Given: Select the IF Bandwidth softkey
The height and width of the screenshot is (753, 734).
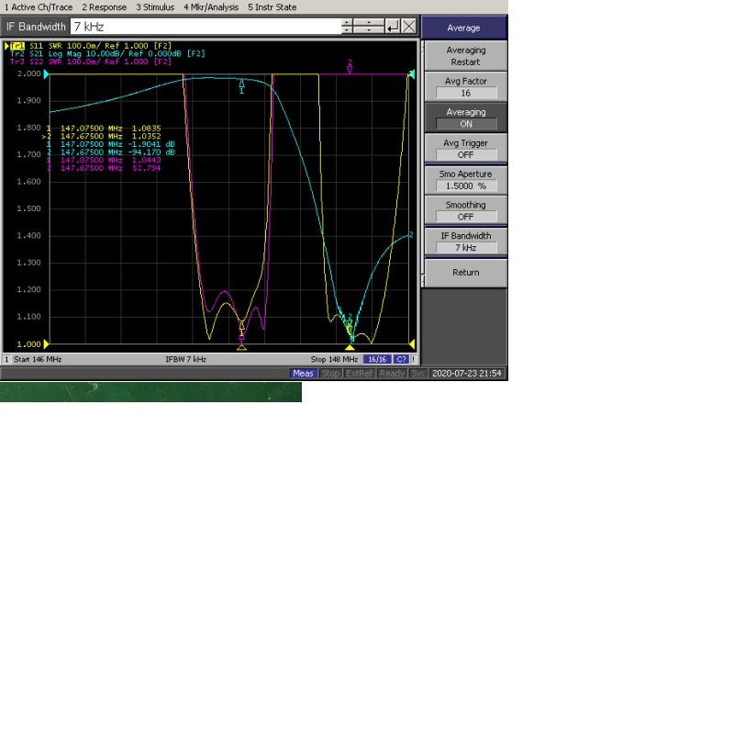Looking at the screenshot, I should click(x=466, y=242).
